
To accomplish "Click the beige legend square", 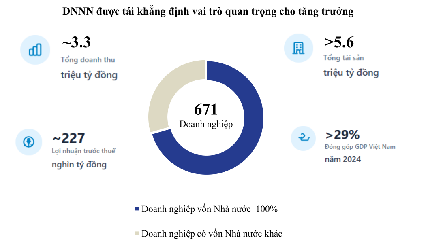I will point(137,233).
